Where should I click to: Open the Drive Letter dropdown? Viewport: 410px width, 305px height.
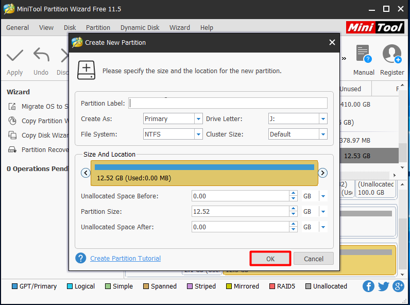click(323, 119)
